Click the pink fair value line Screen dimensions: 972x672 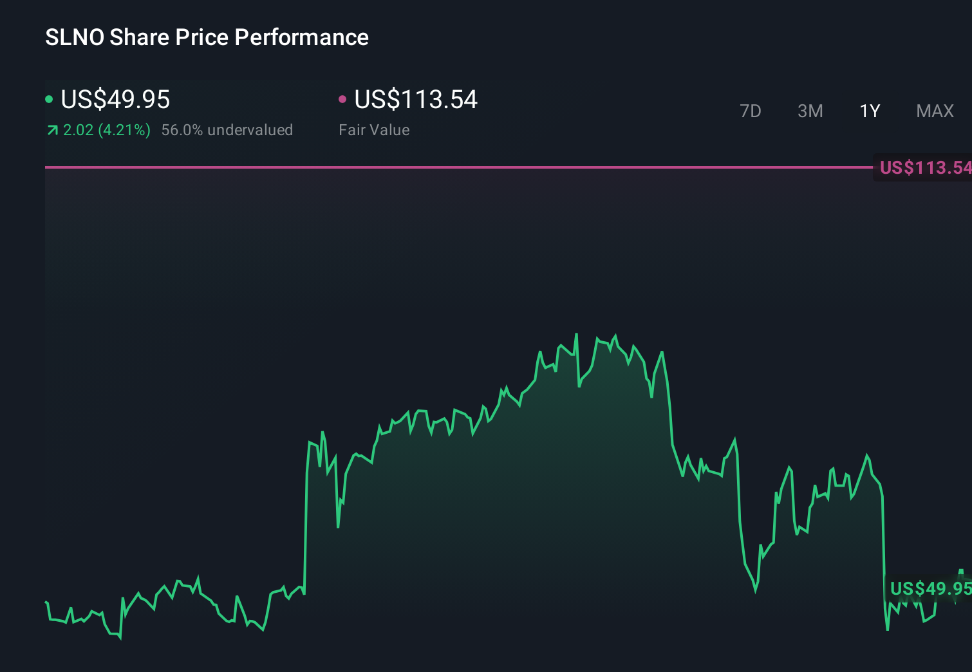tap(451, 168)
